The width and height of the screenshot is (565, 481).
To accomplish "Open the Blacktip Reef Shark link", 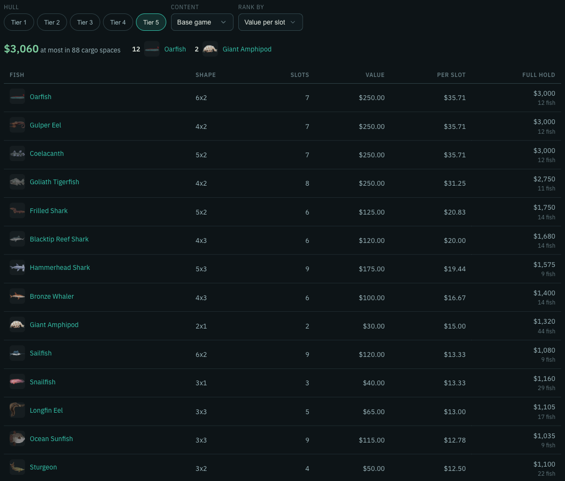I will (59, 239).
